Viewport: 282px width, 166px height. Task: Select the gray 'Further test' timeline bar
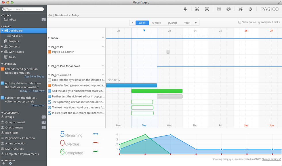(169, 96)
